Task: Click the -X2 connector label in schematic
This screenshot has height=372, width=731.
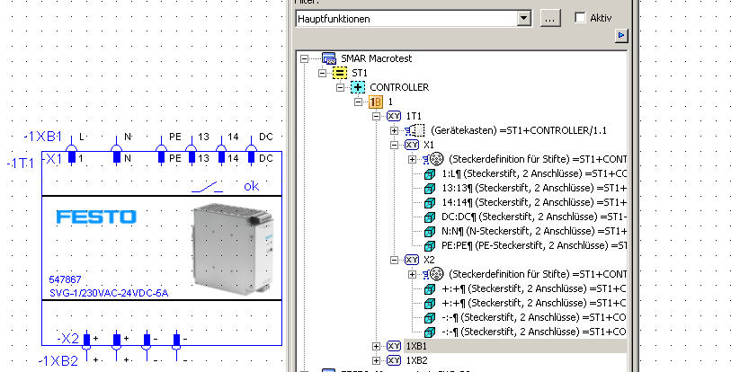Action: click(x=68, y=339)
